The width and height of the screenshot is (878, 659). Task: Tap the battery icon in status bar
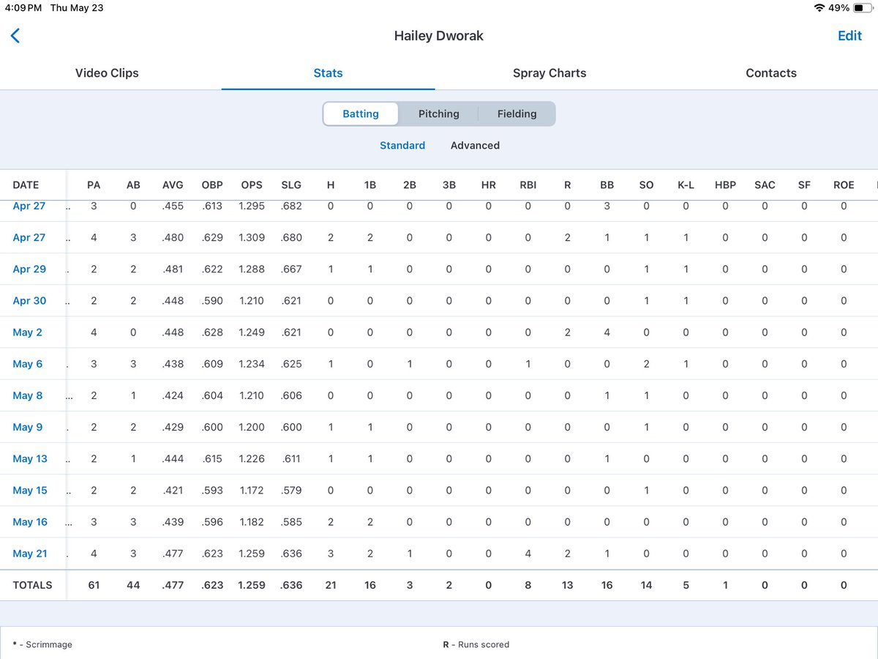[862, 8]
